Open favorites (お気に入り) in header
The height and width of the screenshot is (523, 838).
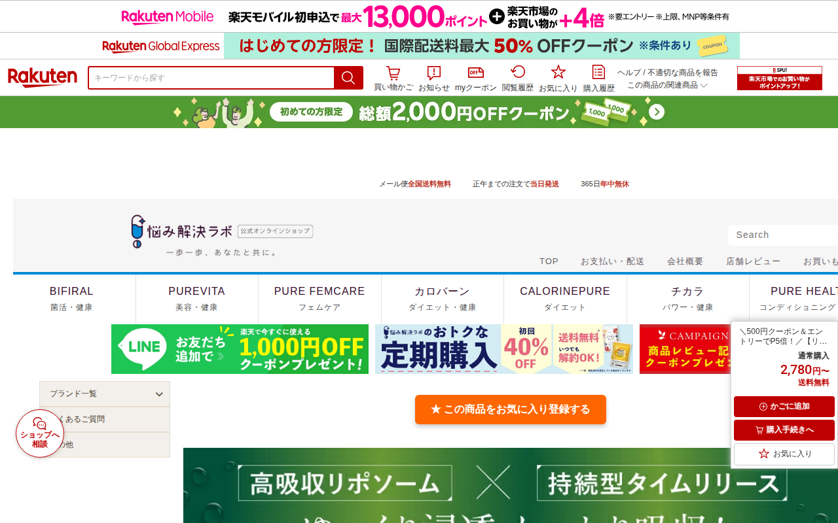click(558, 78)
